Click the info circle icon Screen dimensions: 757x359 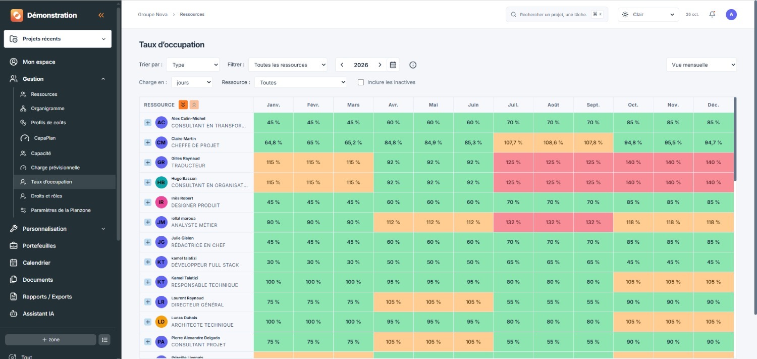(413, 65)
